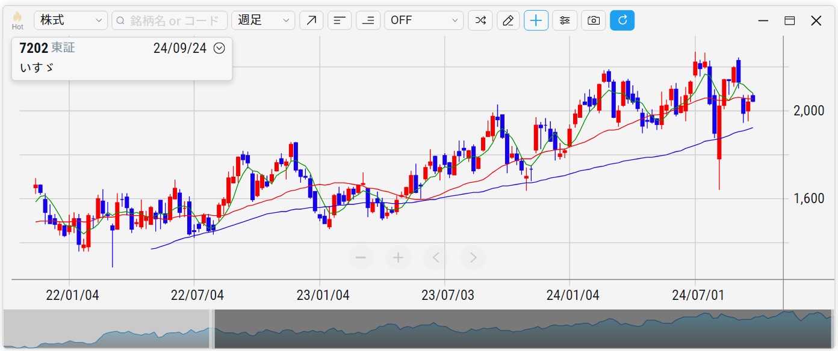Open the OFF indicator dropdown
The height and width of the screenshot is (351, 838).
(424, 20)
